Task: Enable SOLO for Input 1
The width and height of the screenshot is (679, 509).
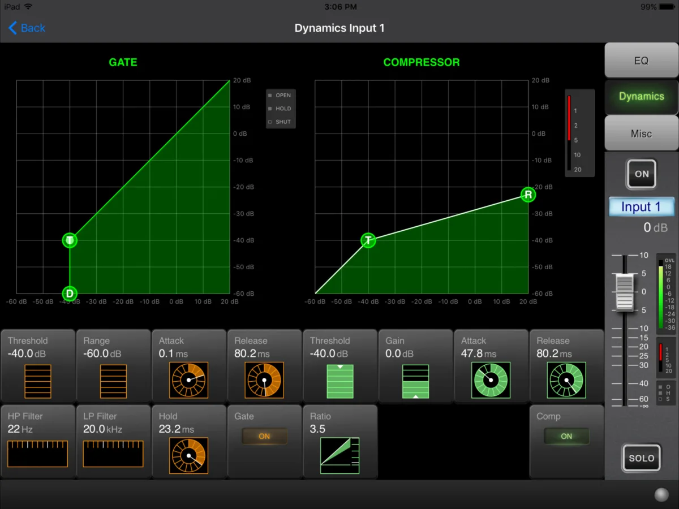Action: point(641,458)
